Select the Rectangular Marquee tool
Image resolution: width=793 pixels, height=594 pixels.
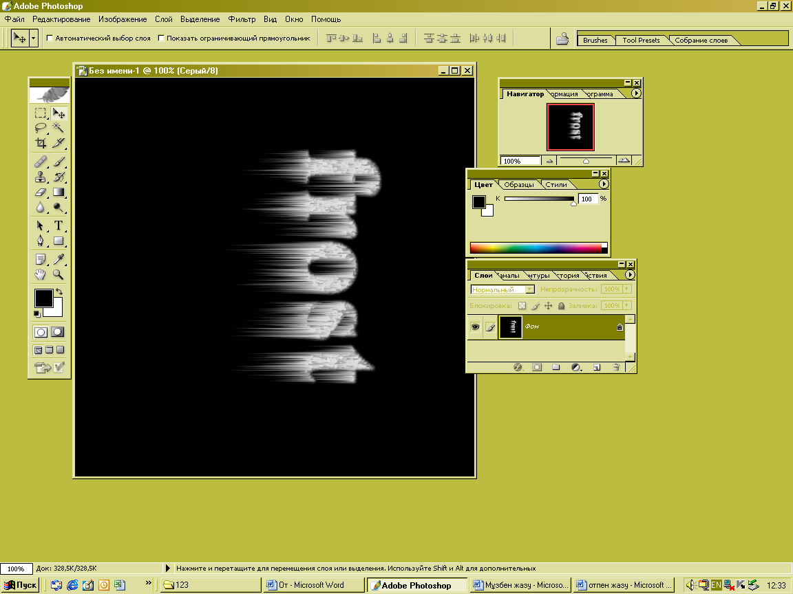pyautogui.click(x=41, y=113)
